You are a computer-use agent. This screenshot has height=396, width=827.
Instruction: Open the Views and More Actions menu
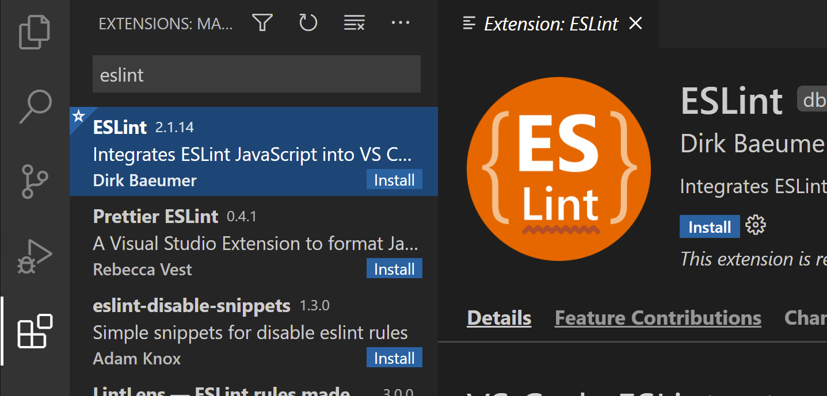400,23
